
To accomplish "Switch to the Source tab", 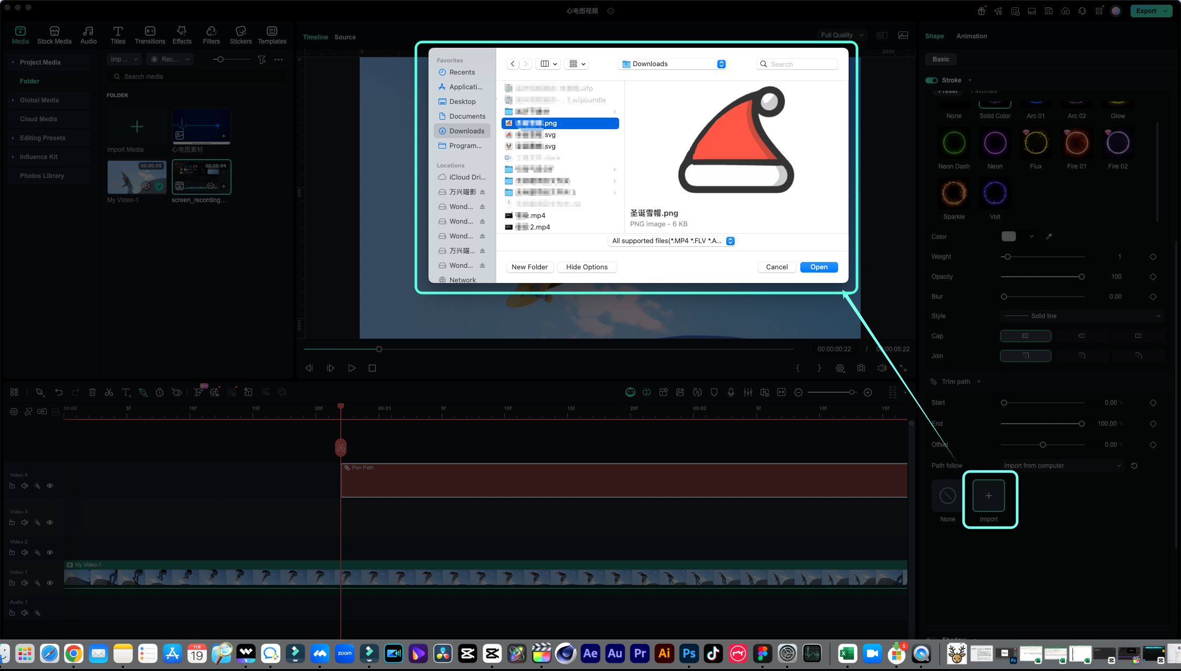I will pos(345,37).
